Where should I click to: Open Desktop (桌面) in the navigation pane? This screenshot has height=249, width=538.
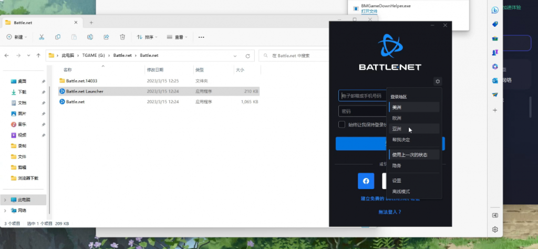click(x=22, y=81)
